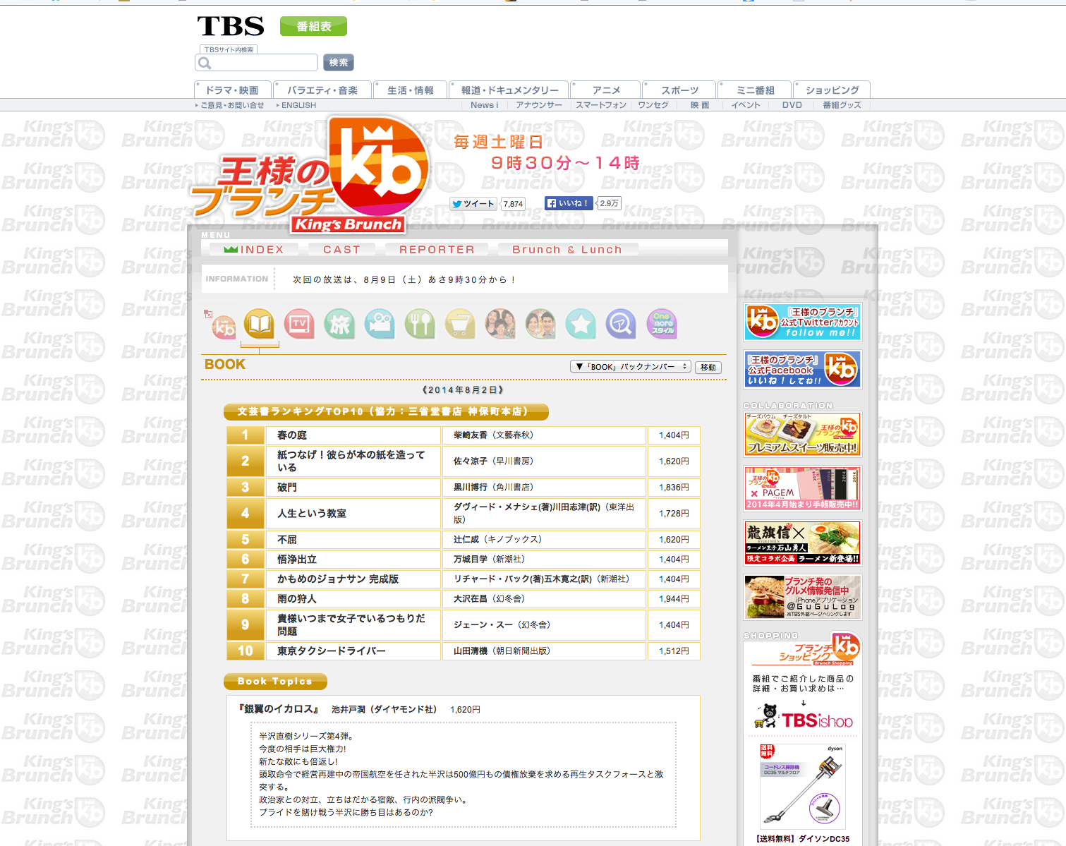1066x846 pixels.
Task: Click the 検索 search button
Action: [x=339, y=63]
